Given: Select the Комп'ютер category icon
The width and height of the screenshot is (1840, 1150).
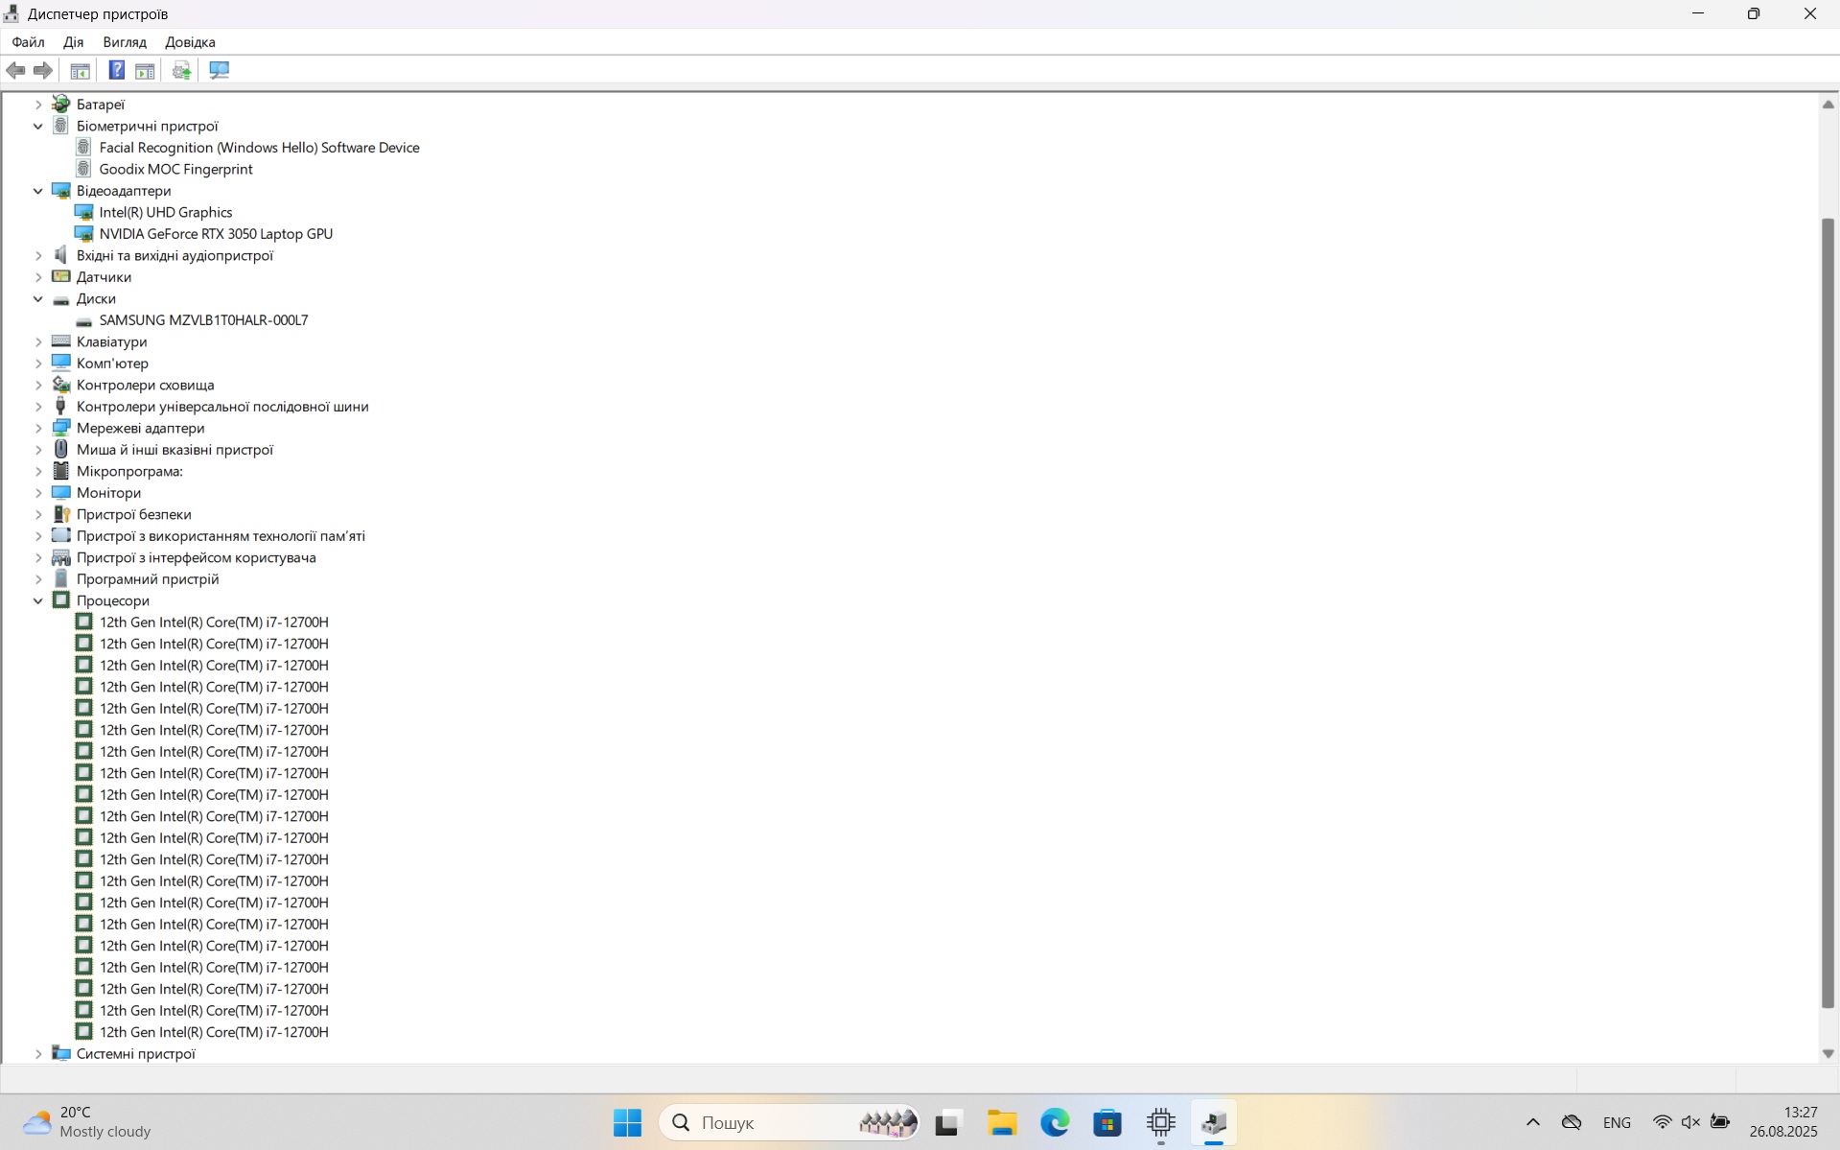Looking at the screenshot, I should 61,363.
